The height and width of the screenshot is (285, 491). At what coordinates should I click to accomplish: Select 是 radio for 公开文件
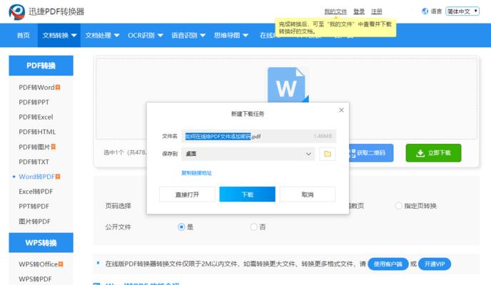181,227
